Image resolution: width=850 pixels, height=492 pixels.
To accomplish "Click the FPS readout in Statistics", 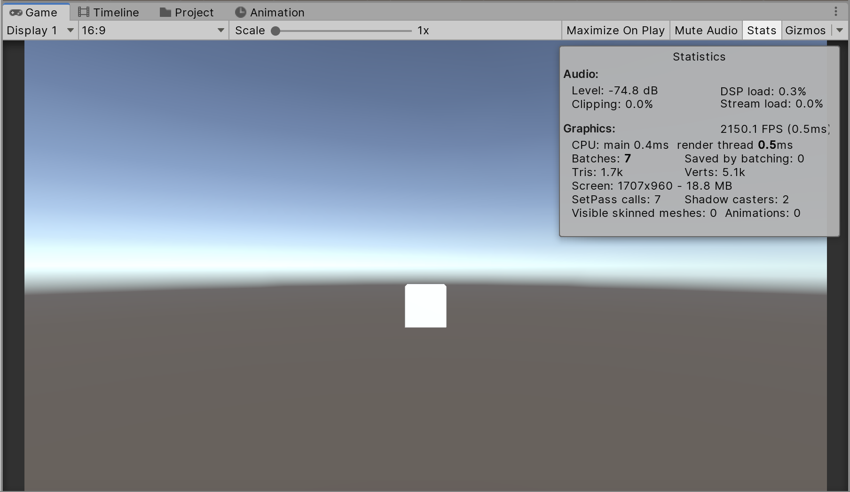I will pyautogui.click(x=774, y=129).
